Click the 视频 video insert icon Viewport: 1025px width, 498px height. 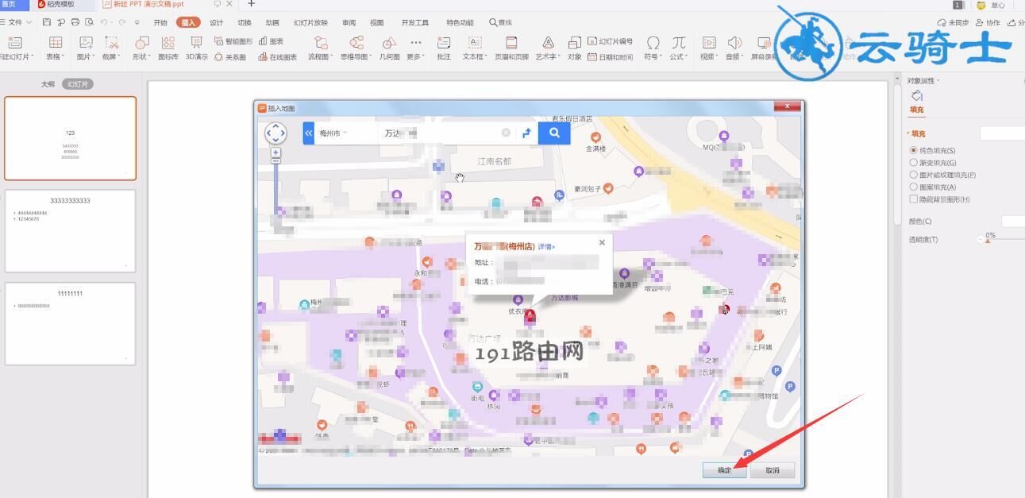click(708, 47)
